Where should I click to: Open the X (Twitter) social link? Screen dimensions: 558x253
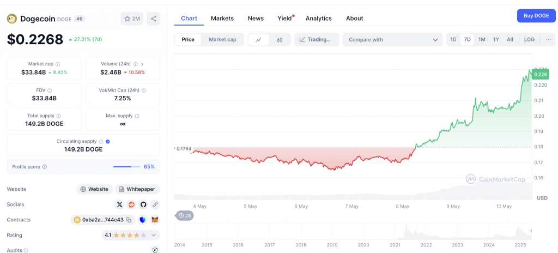coord(119,204)
